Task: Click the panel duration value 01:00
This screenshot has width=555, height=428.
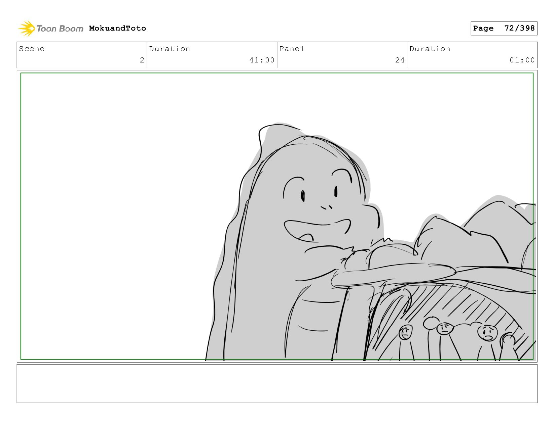Action: (x=522, y=60)
